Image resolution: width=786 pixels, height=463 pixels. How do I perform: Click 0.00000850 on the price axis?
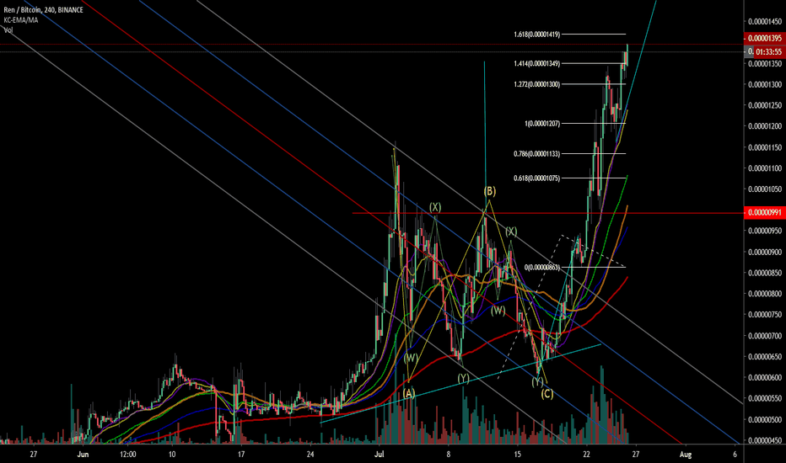pos(764,273)
